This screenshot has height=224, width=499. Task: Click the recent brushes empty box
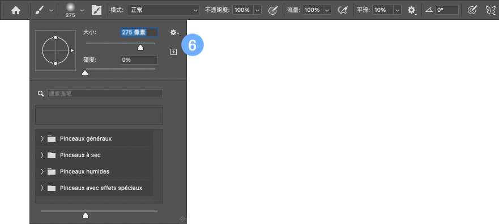pyautogui.click(x=99, y=115)
